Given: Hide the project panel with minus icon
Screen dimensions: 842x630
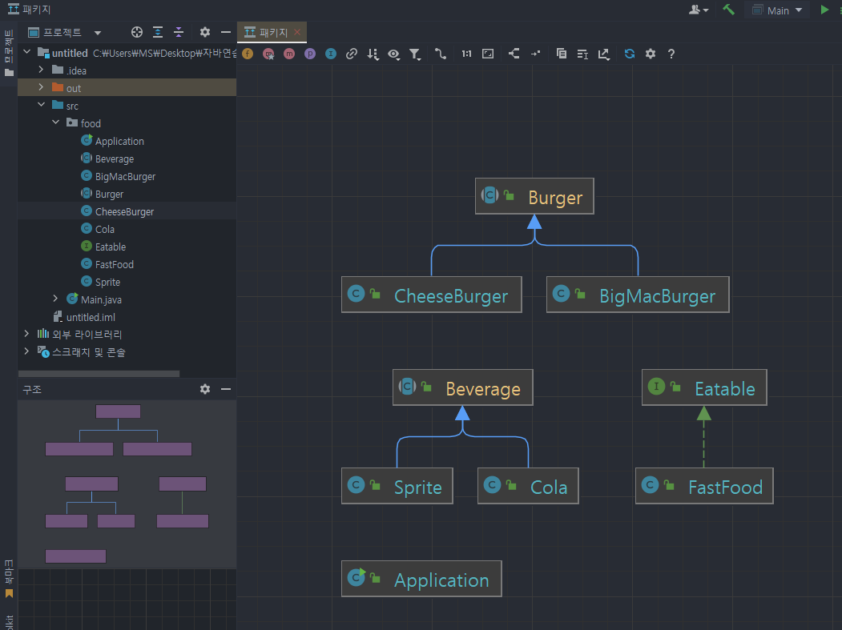Looking at the screenshot, I should coord(226,32).
